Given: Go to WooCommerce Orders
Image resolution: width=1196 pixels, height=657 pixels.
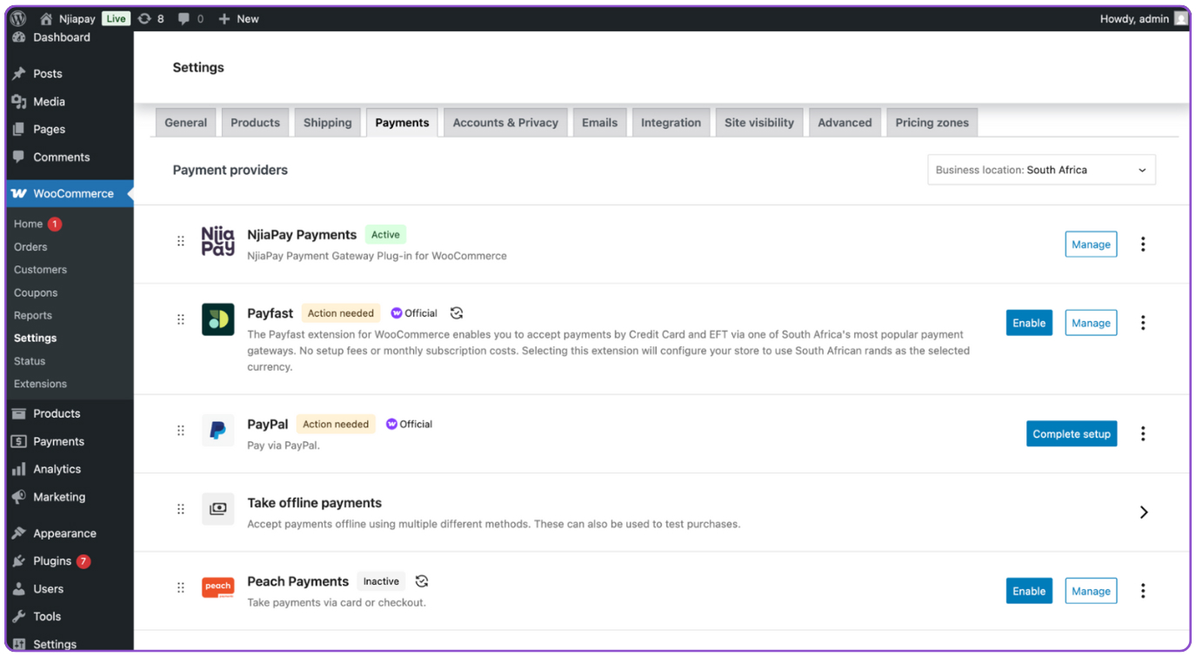Looking at the screenshot, I should [30, 247].
